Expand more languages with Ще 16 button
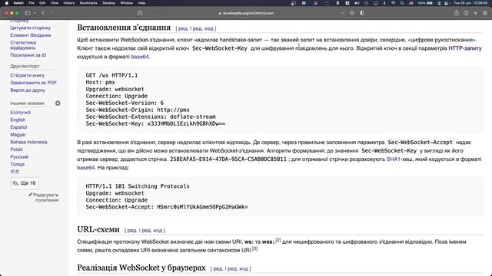492x276 pixels. coord(25,183)
